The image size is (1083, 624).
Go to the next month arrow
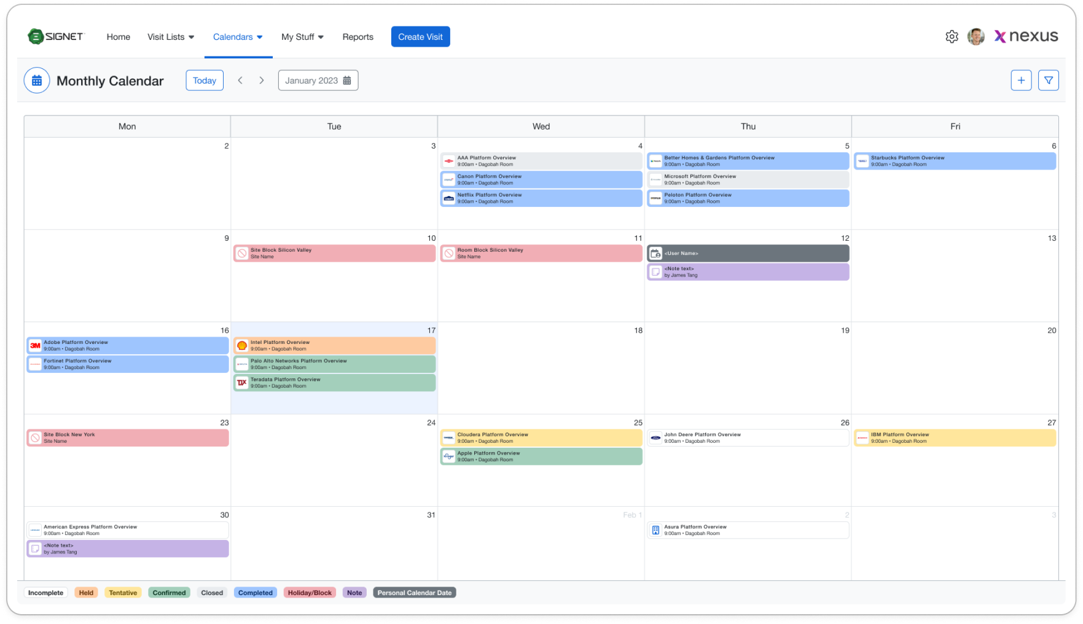pos(262,80)
